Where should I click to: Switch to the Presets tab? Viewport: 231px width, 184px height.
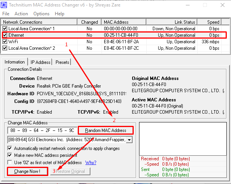[62, 62]
